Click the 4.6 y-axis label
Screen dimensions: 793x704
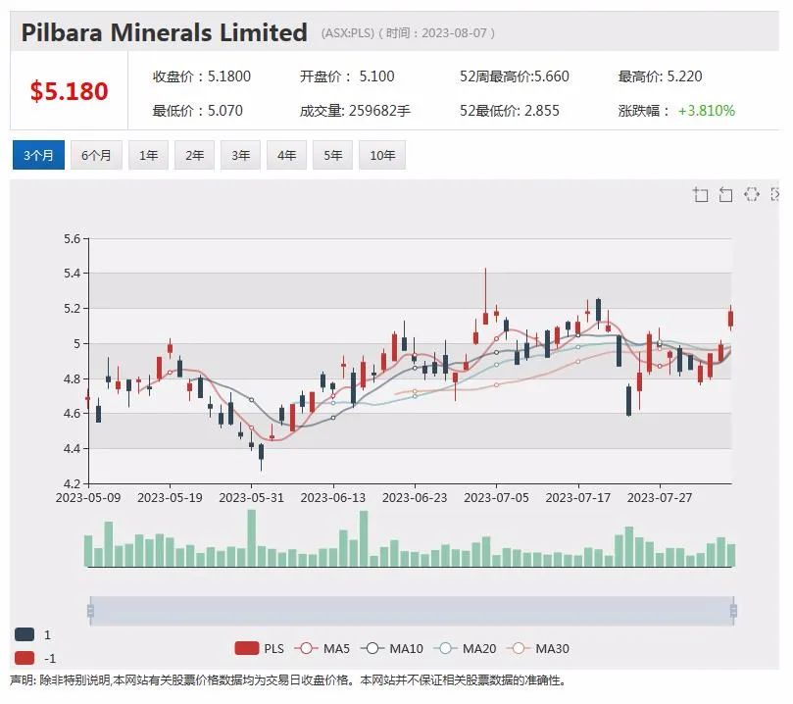coord(73,414)
